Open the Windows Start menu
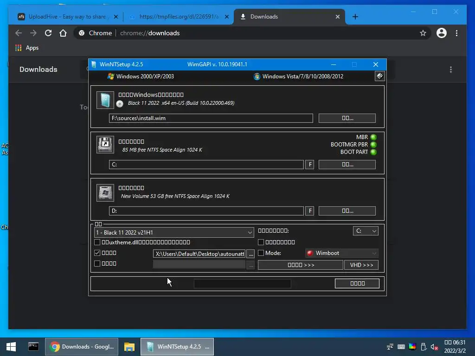The width and height of the screenshot is (475, 356). point(11,347)
